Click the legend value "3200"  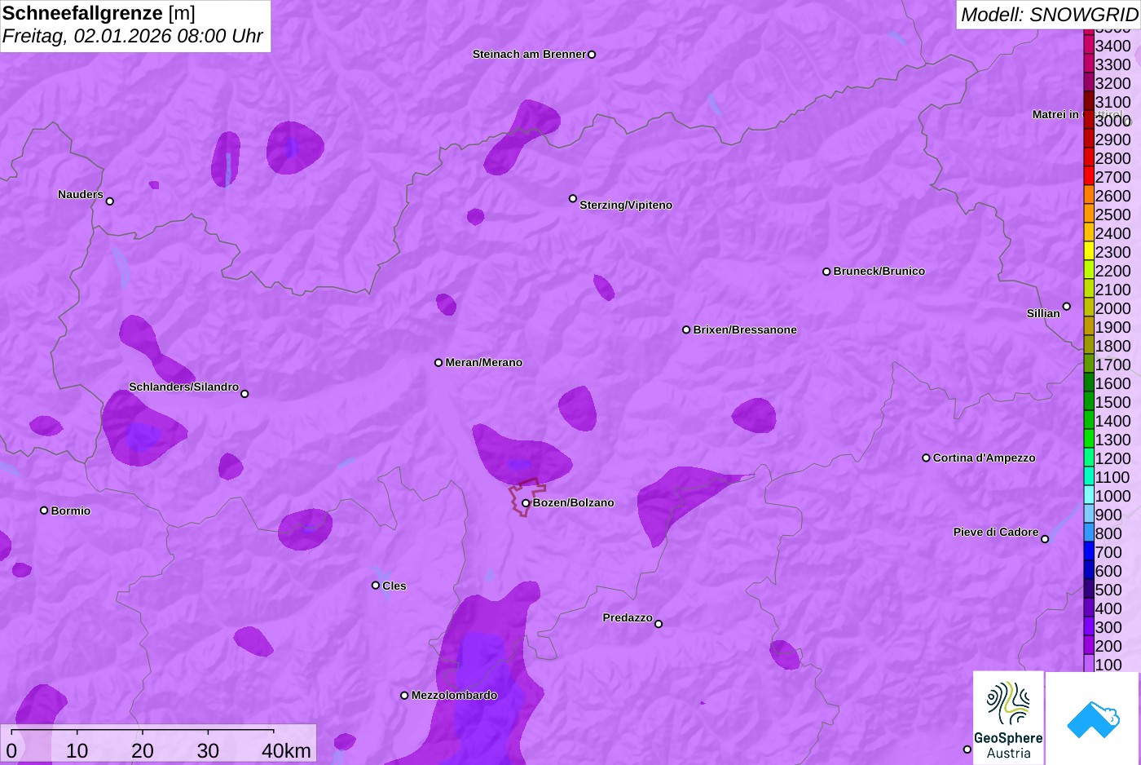pos(1113,83)
